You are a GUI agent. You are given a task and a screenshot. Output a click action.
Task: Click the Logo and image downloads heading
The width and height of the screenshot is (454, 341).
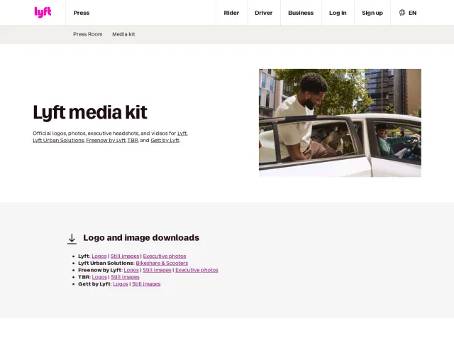point(141,238)
